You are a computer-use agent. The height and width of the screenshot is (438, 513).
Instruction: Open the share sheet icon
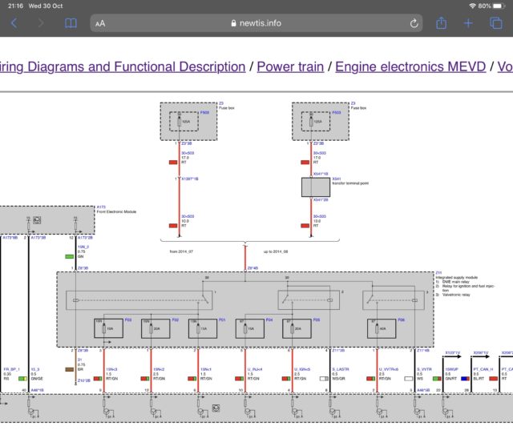pos(442,23)
